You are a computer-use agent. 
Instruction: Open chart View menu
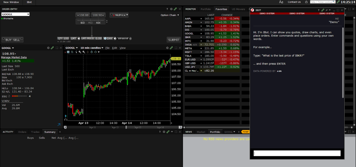[123, 48]
